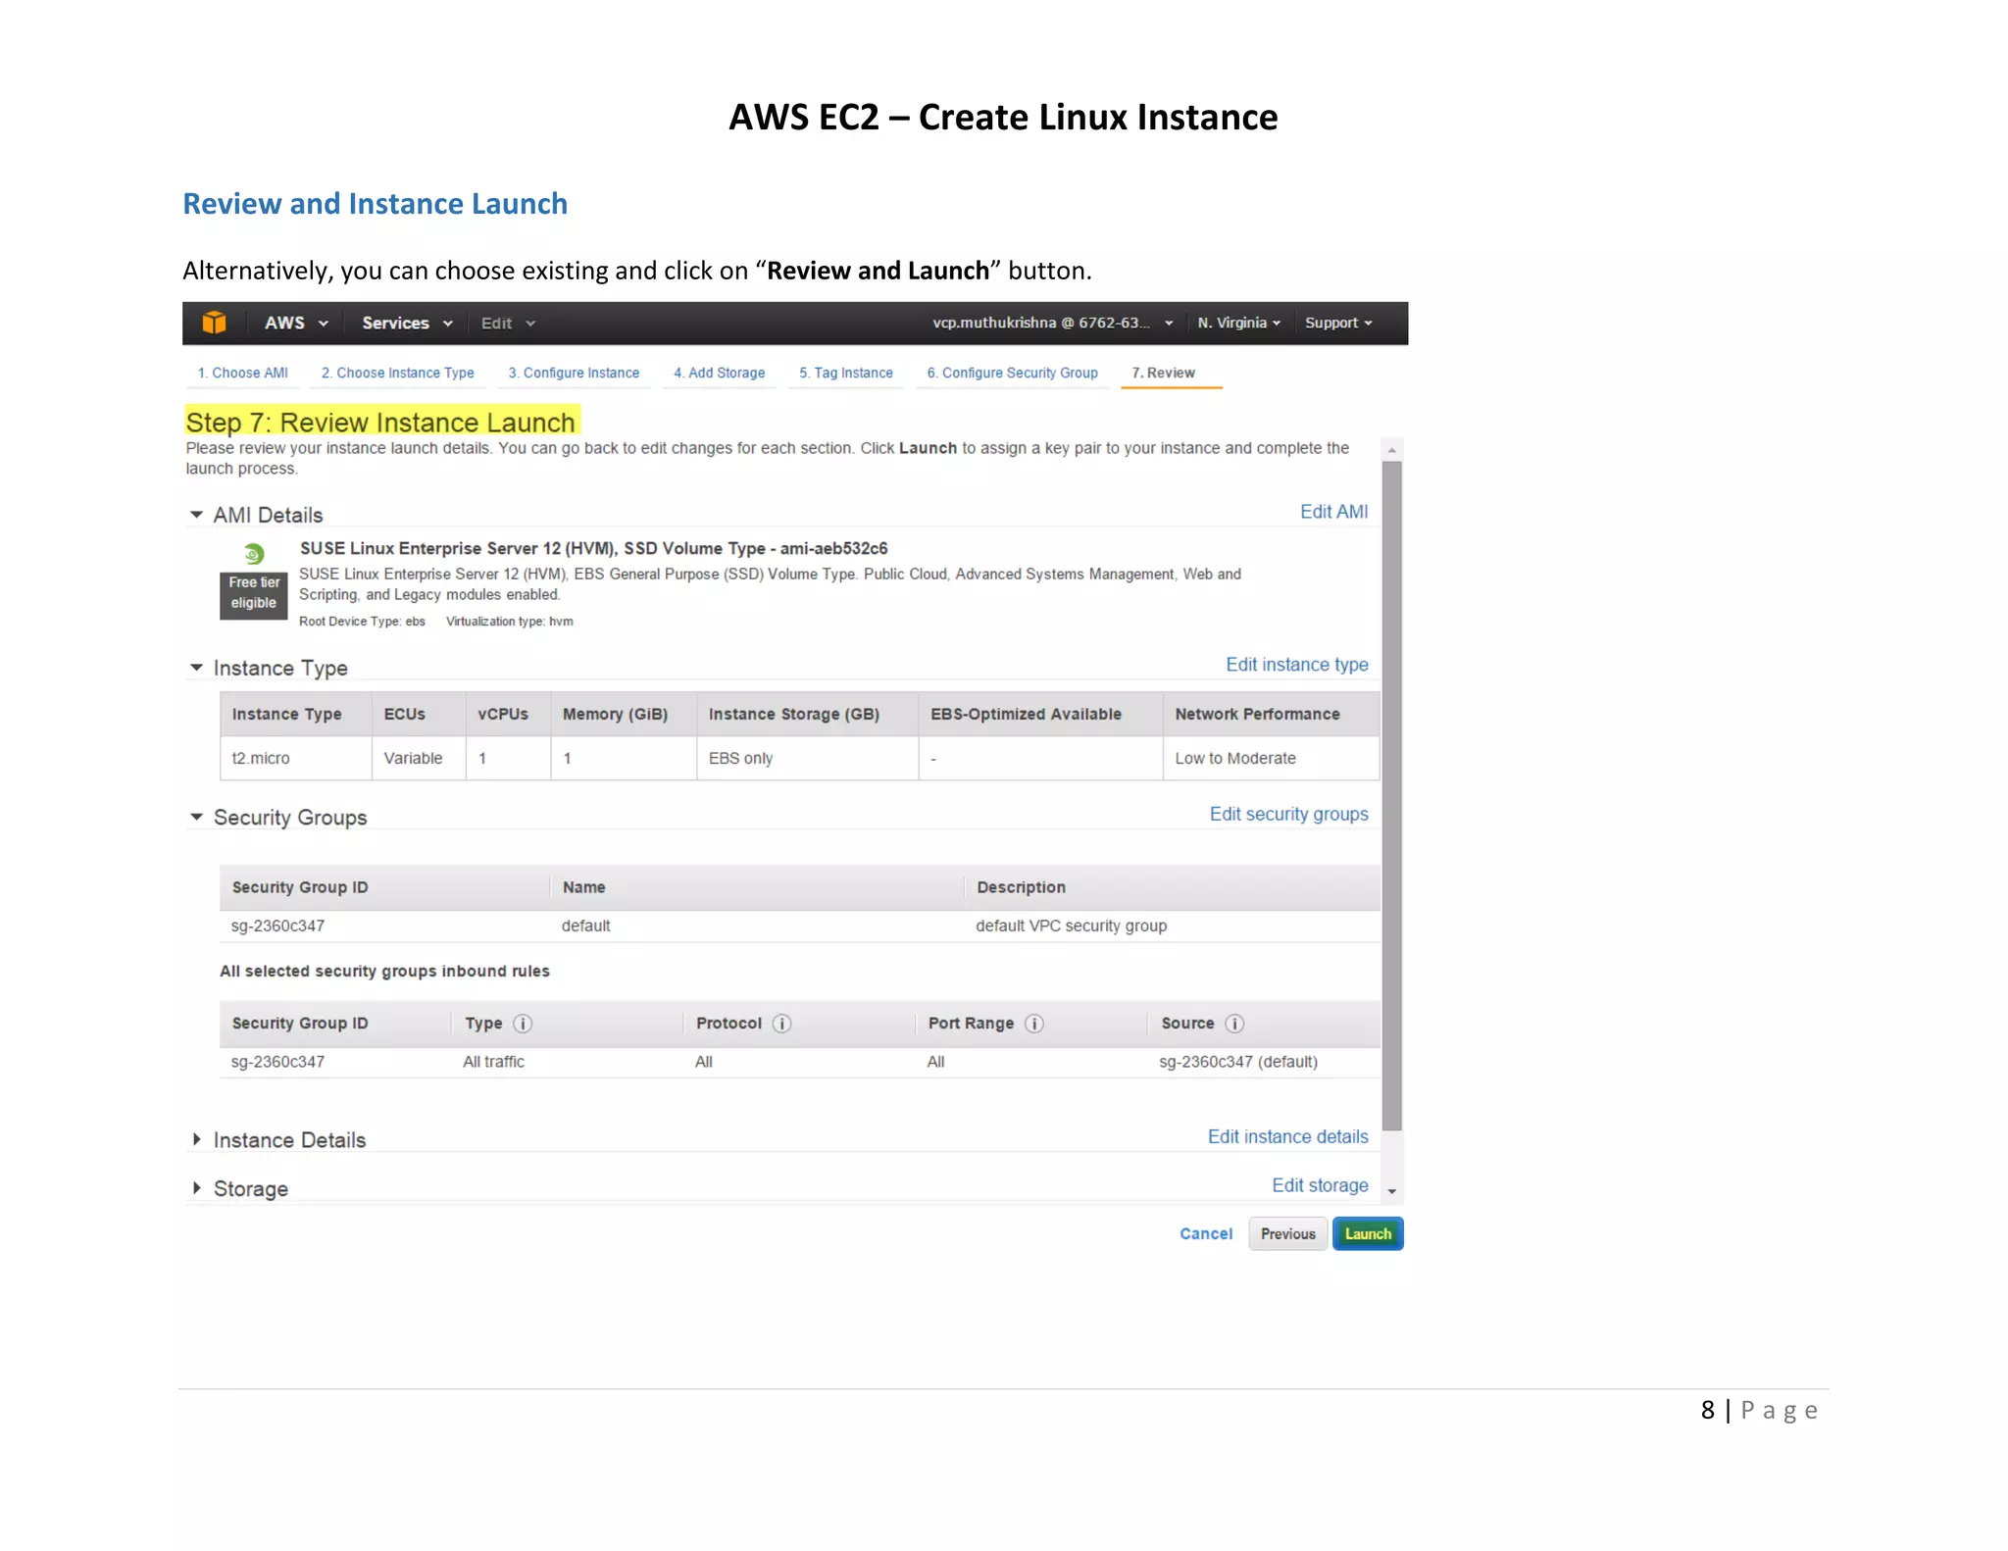Click the scrollbar down arrow
This screenshot has width=2008, height=1551.
tap(1391, 1191)
